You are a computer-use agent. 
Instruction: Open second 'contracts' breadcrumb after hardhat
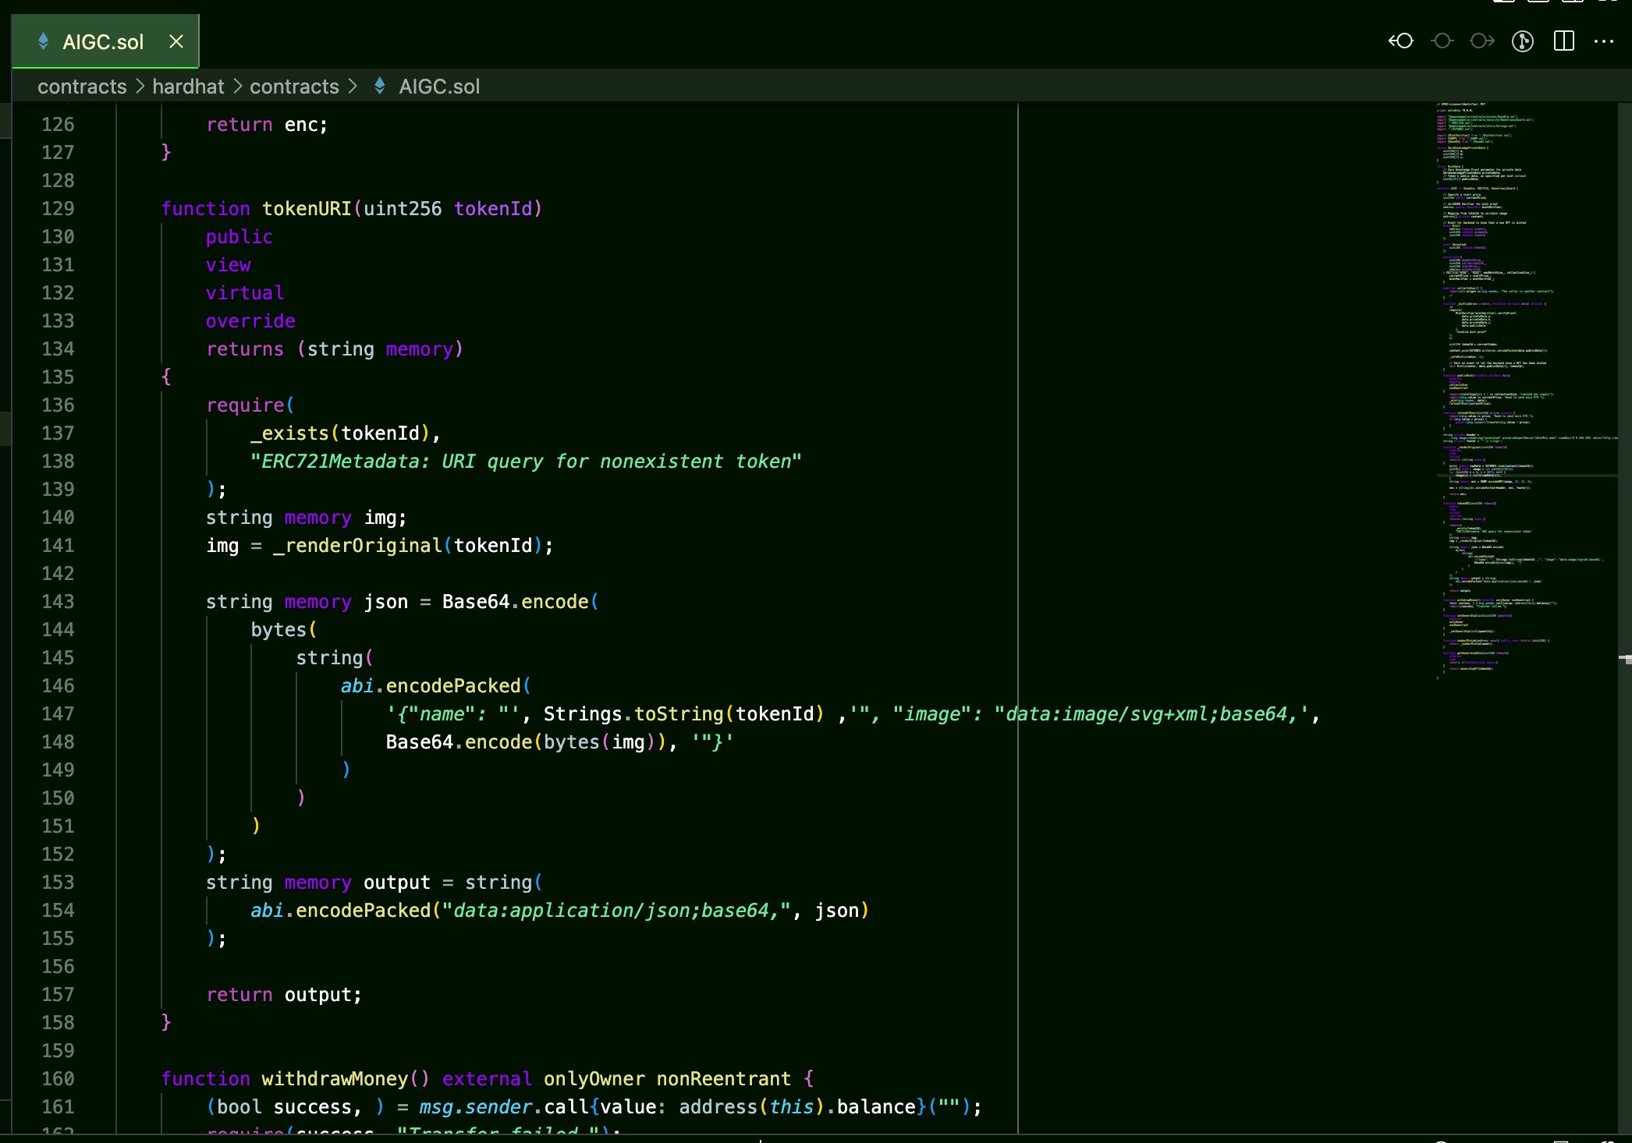click(x=294, y=87)
